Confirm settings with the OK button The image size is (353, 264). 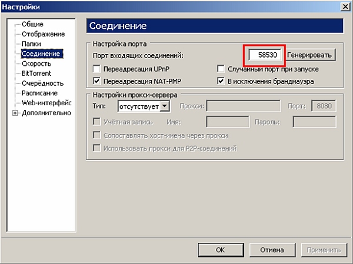point(220,249)
